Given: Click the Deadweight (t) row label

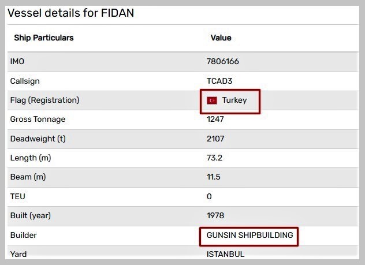Looking at the screenshot, I should [38, 139].
